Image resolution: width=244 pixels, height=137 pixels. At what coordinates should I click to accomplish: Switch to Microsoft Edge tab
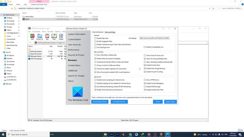(110, 32)
